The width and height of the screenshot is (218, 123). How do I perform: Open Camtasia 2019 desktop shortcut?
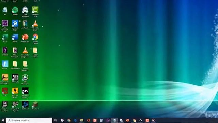[35, 12]
